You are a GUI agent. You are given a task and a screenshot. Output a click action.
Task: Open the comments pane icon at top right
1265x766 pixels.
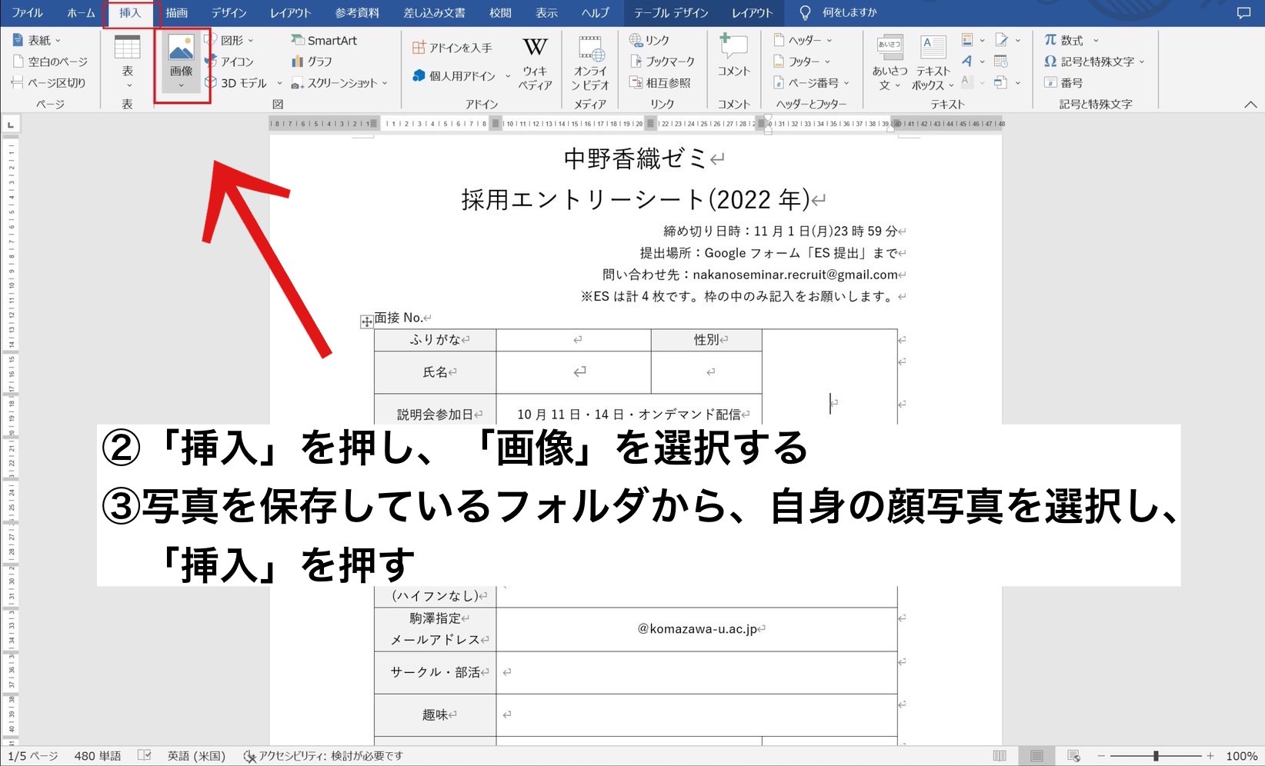1243,12
